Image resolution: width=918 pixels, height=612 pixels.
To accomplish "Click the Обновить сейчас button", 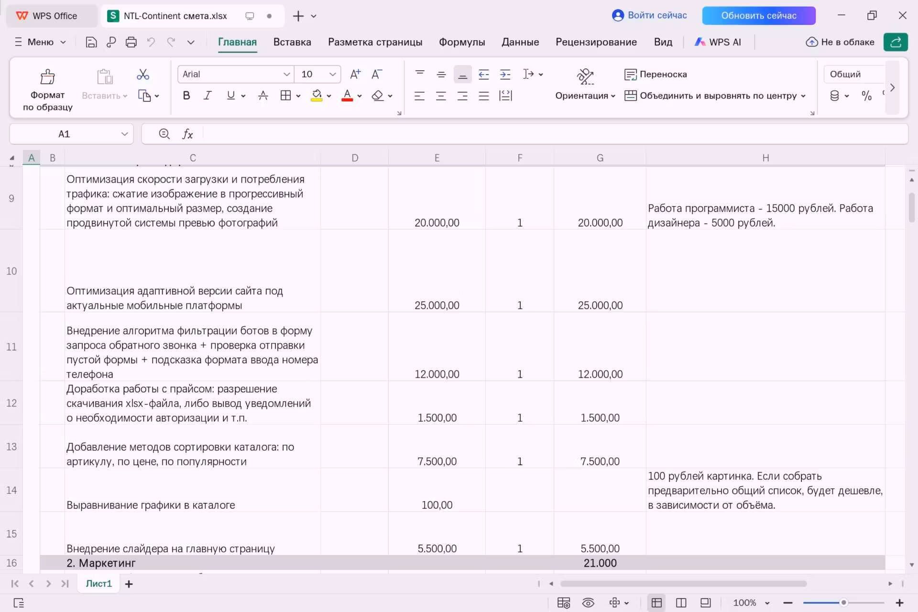I will point(759,15).
